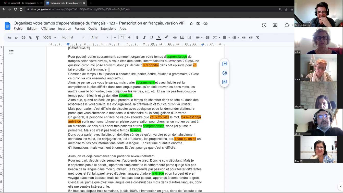Clear formatting from the selection

pyautogui.click(x=258, y=38)
